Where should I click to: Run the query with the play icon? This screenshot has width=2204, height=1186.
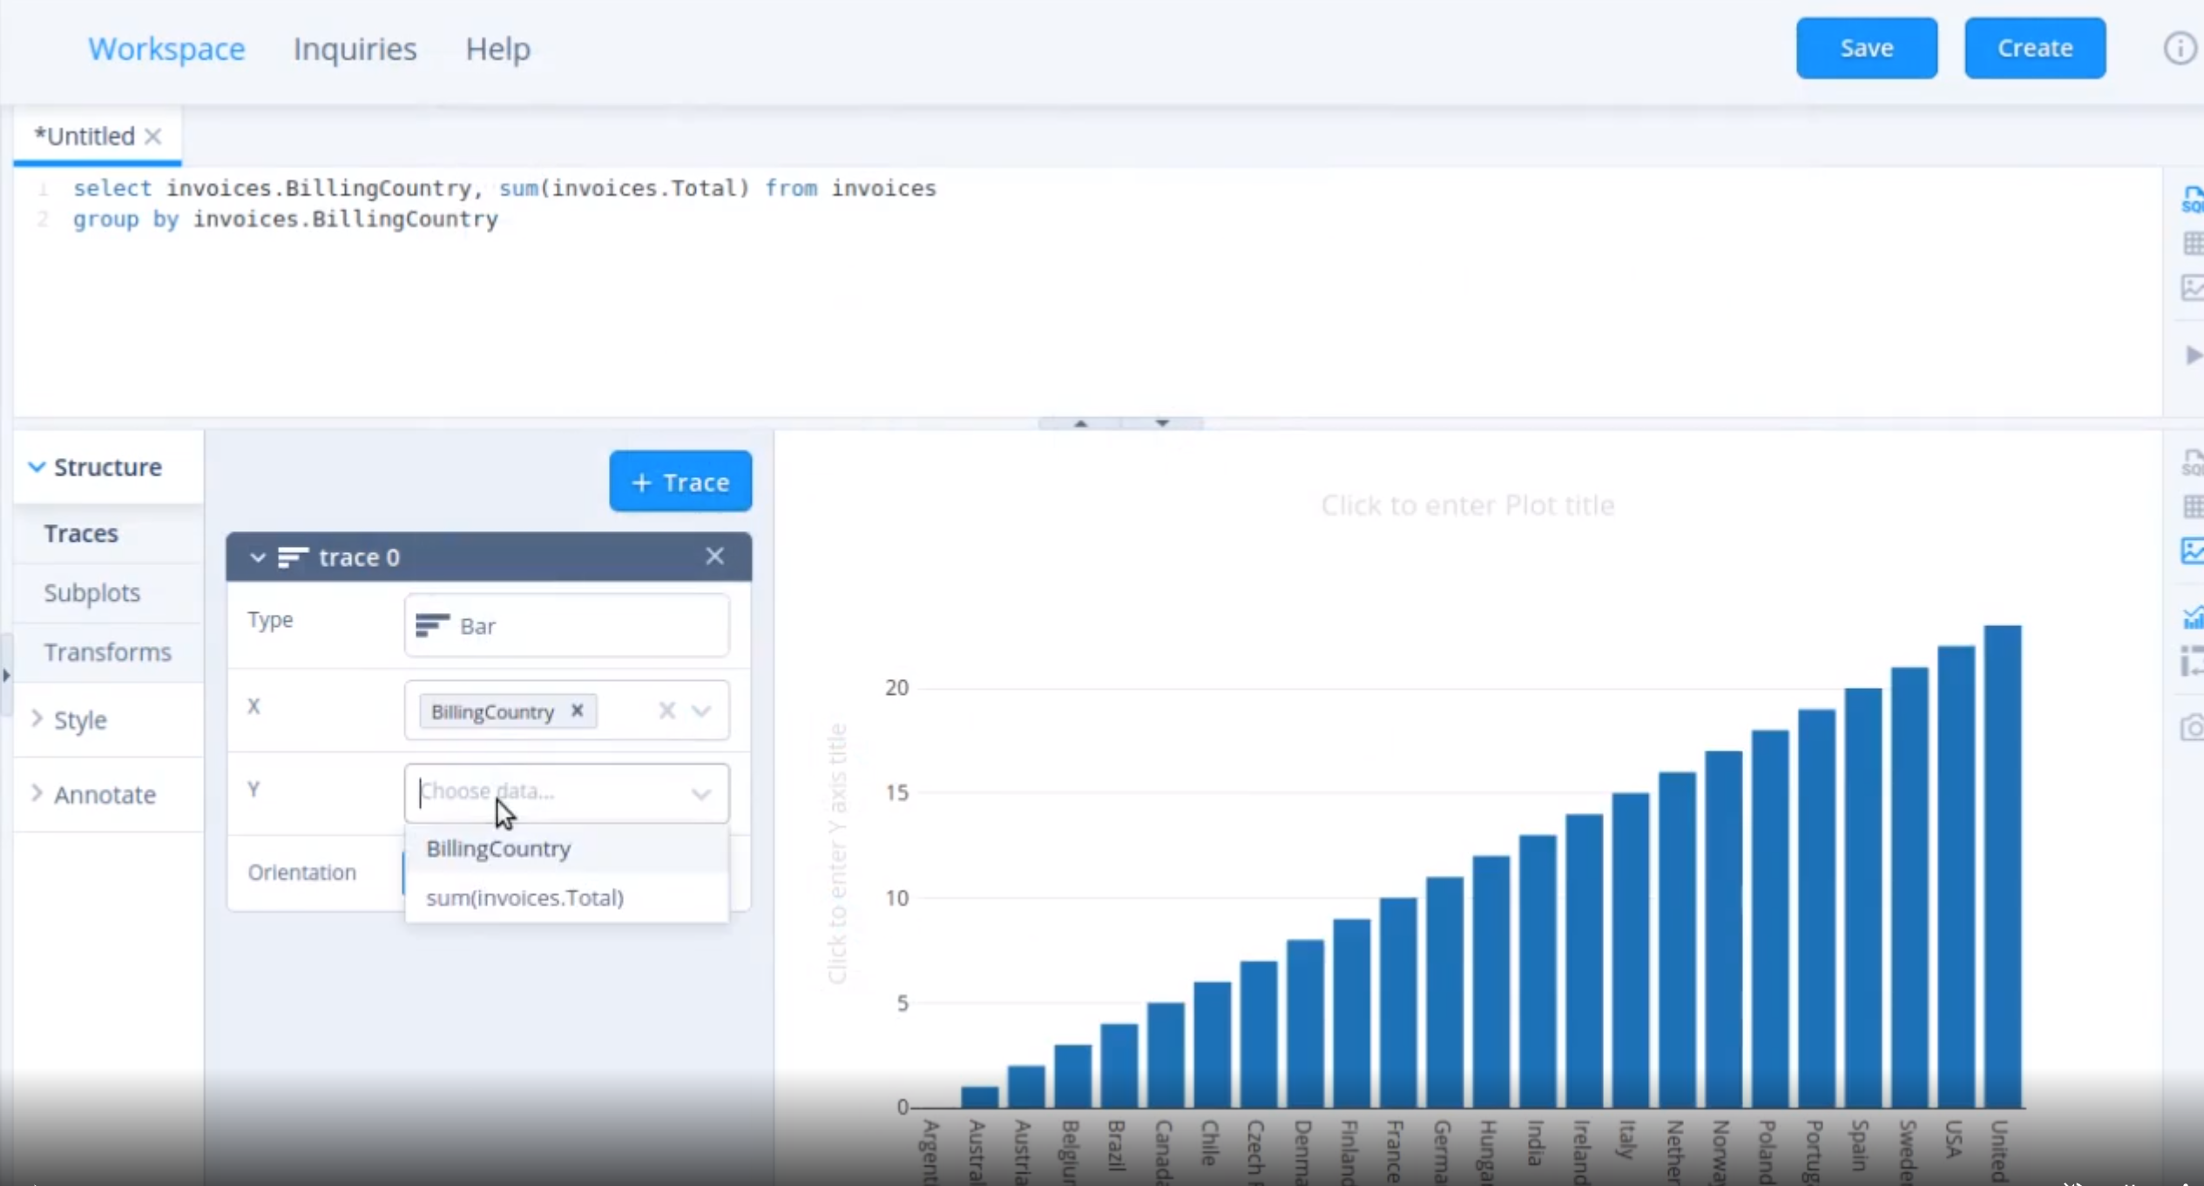point(2192,355)
